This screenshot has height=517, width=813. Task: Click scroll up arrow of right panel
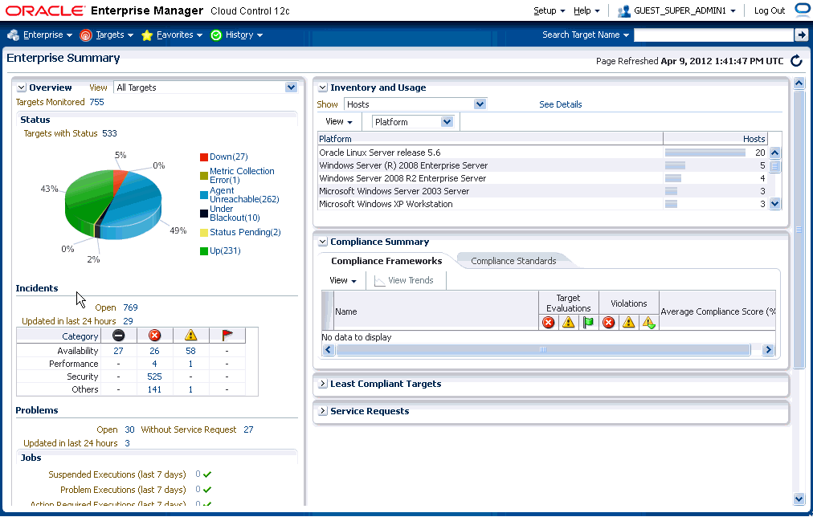point(799,83)
